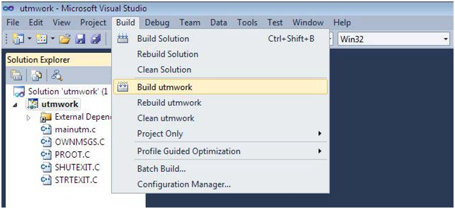
Task: Click the Save floppy disk icon
Action: click(x=80, y=39)
